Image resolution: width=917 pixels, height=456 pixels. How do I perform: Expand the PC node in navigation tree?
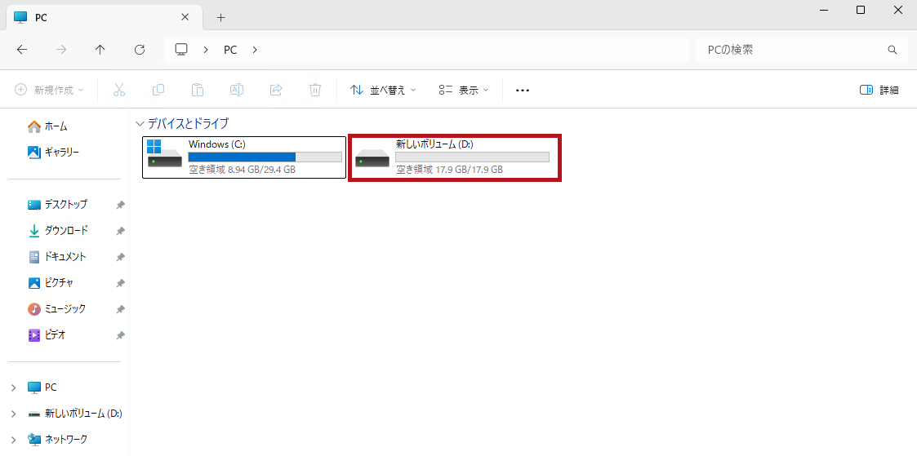point(13,387)
